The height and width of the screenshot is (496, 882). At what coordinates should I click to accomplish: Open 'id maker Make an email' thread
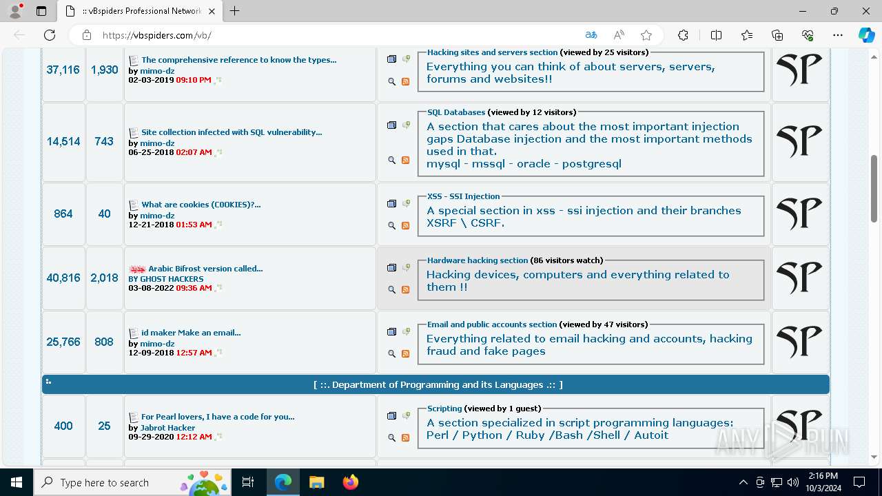tap(191, 333)
